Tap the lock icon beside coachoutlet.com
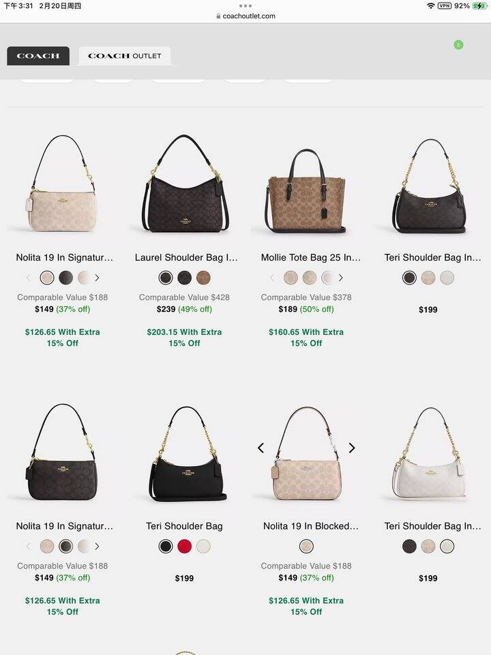Screen dimensions: 491x655 click(x=218, y=16)
